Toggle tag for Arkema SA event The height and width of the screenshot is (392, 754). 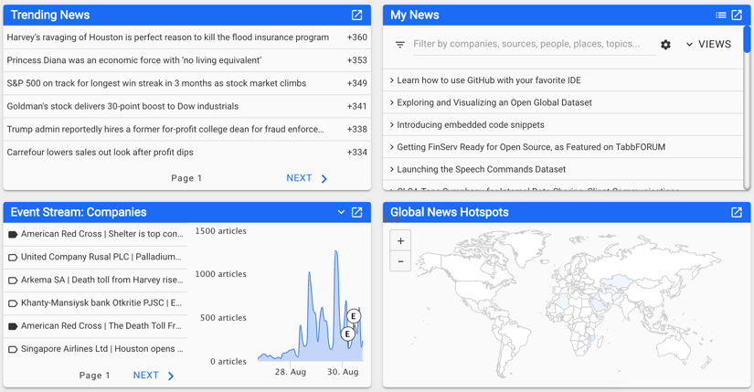pos(13,281)
